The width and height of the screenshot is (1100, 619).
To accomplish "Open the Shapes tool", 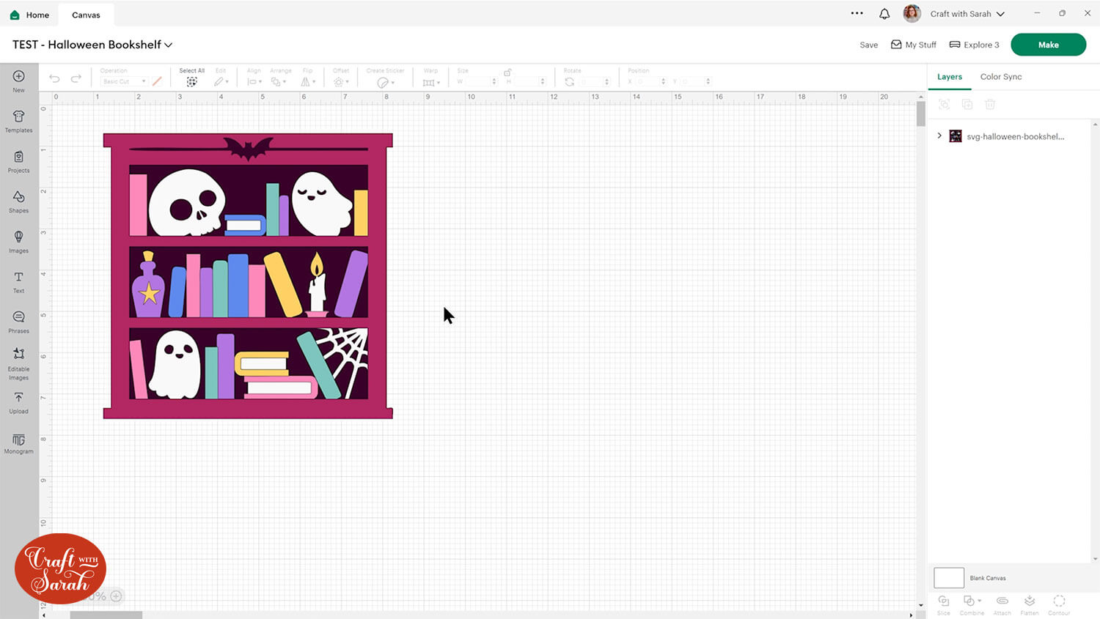I will click(18, 201).
